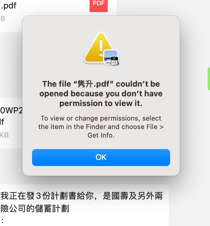Click the partial 'lf' filename text

pyautogui.click(x=2, y=122)
